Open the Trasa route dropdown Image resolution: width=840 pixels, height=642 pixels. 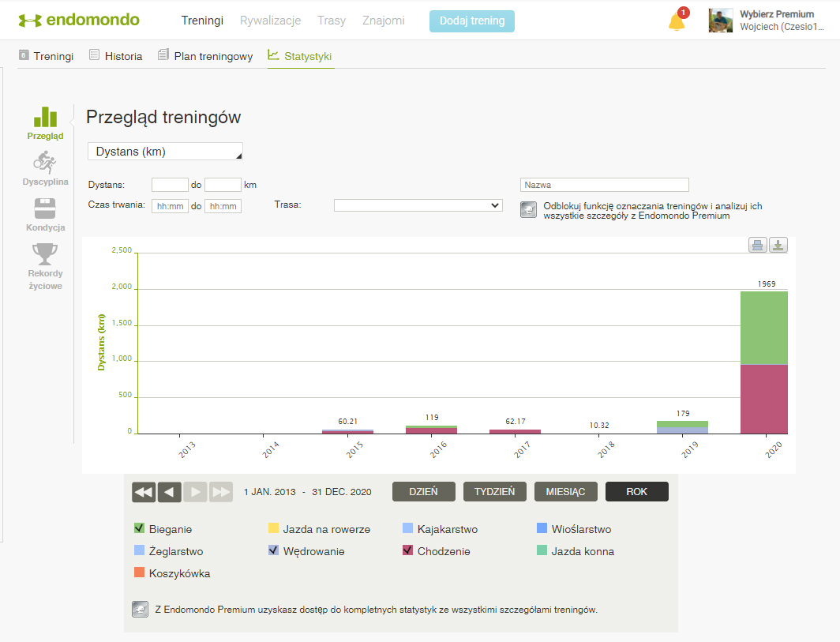pyautogui.click(x=418, y=205)
